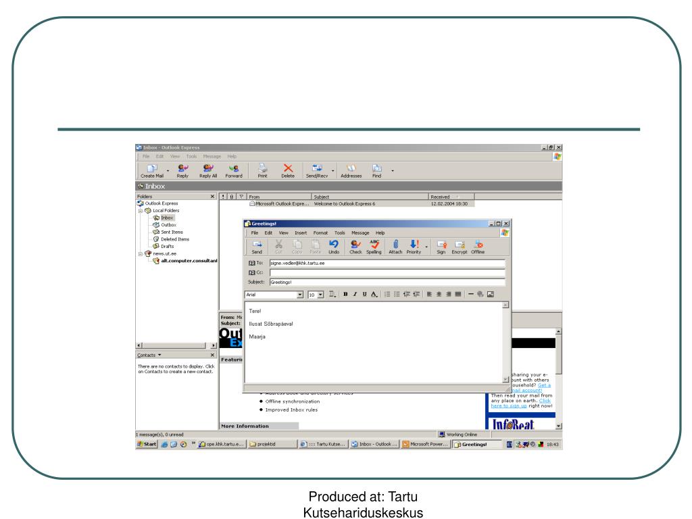The width and height of the screenshot is (692, 519).
Task: Click the Cc: input field
Action: (387, 273)
